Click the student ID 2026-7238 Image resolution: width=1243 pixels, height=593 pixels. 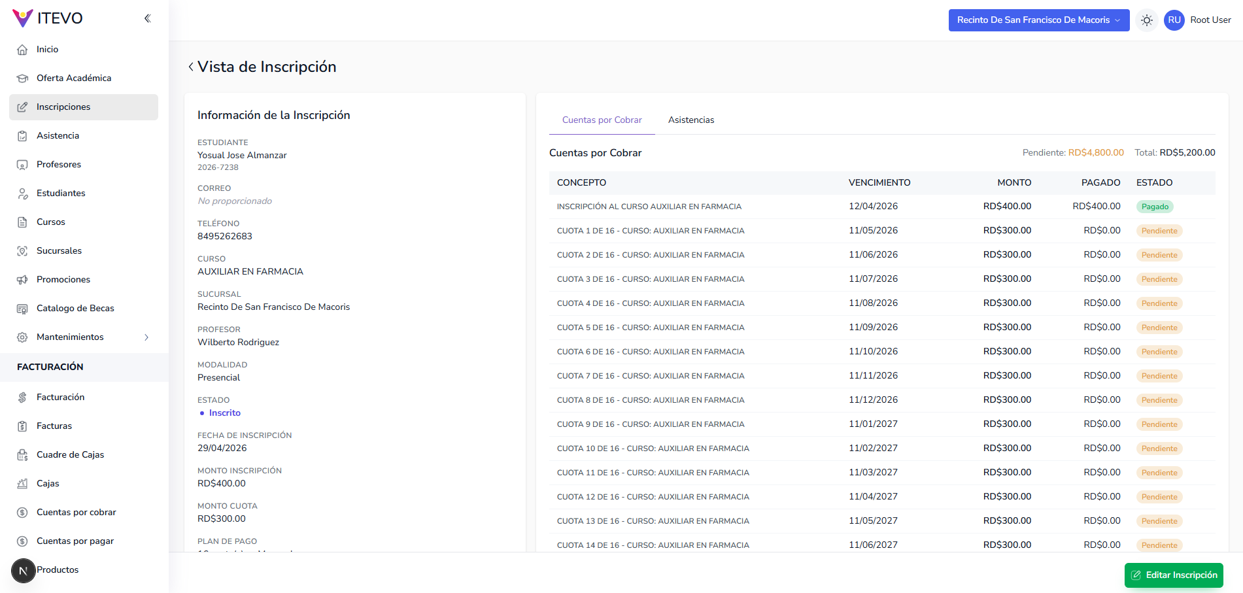point(218,167)
